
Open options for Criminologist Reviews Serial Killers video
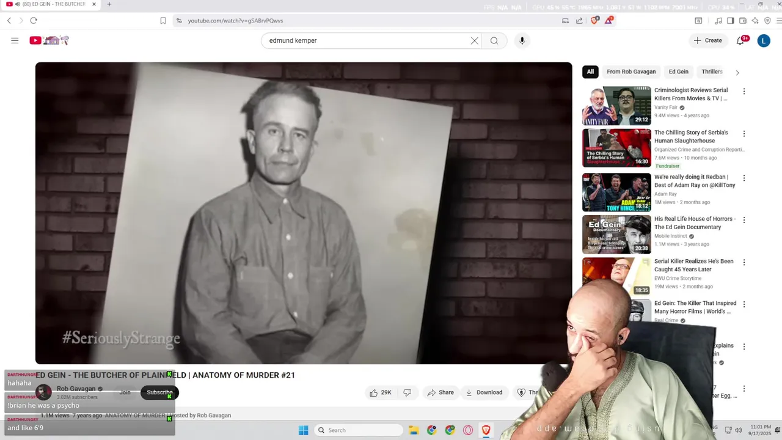click(744, 91)
